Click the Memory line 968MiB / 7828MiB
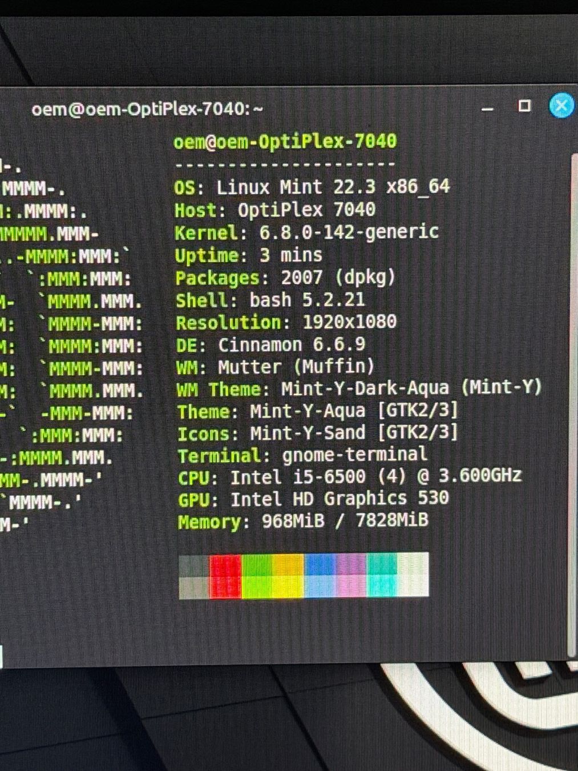The image size is (578, 771). click(x=303, y=521)
